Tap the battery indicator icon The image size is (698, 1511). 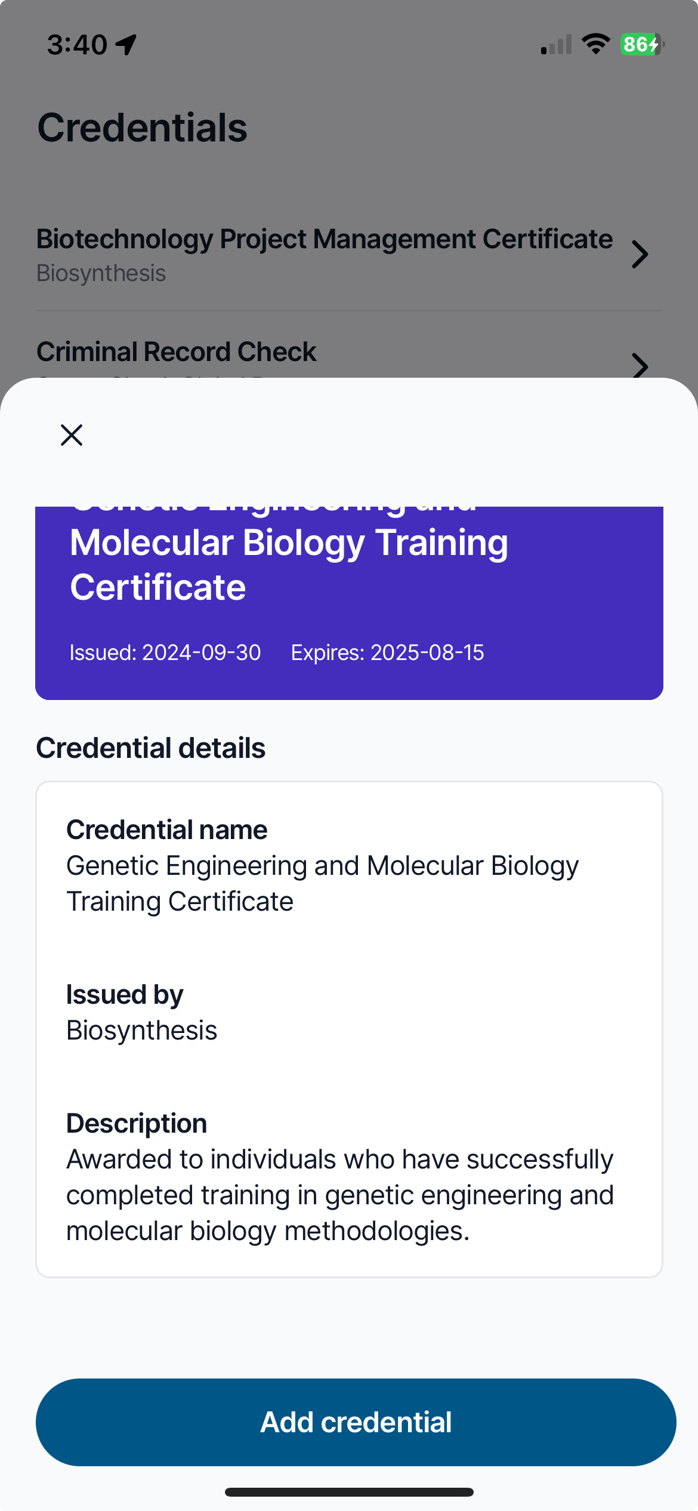pos(642,44)
